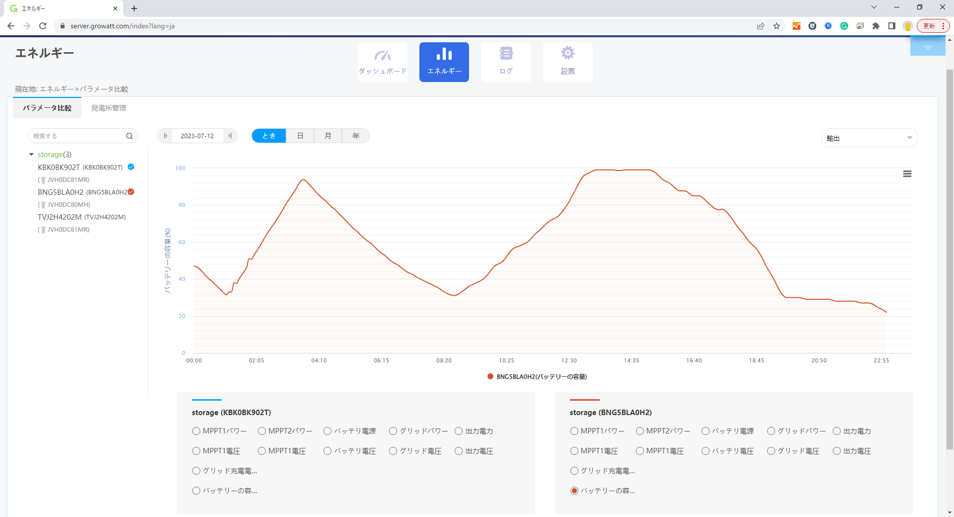Expand the blue top-right chevron panel
Screen dimensions: 954x517
click(927, 47)
